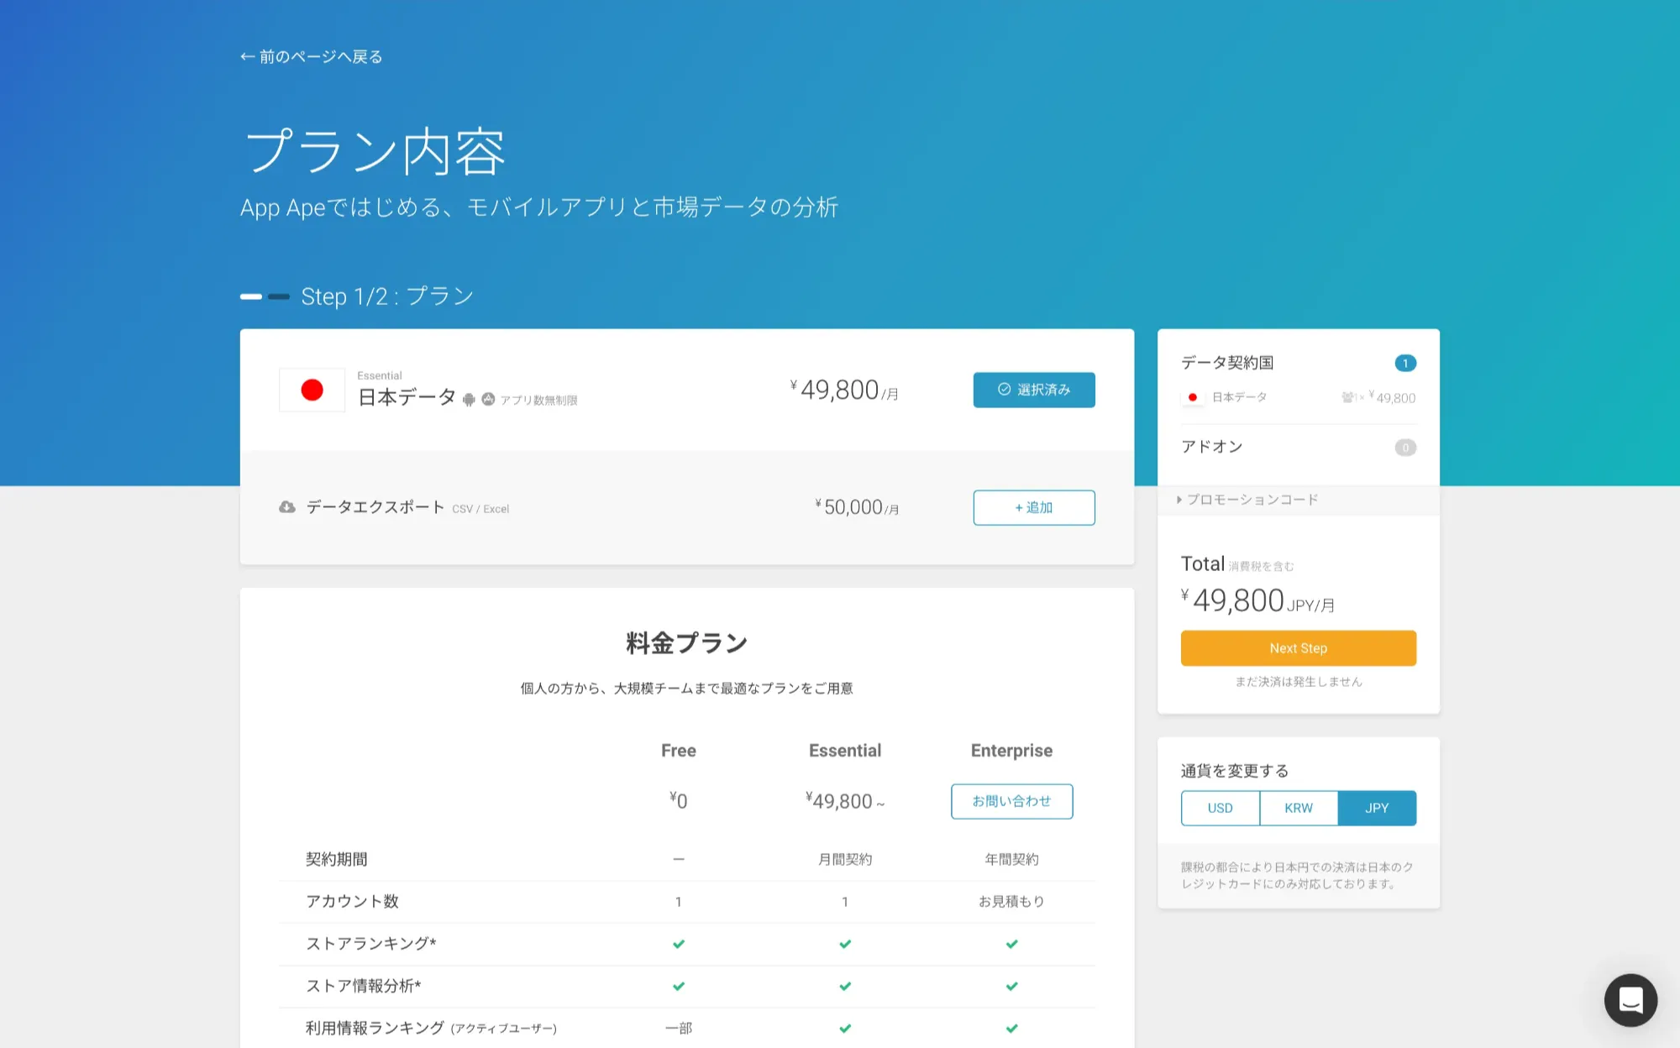This screenshot has width=1680, height=1048.
Task: Click the blue count badge for データ契約国
Action: coord(1405,363)
